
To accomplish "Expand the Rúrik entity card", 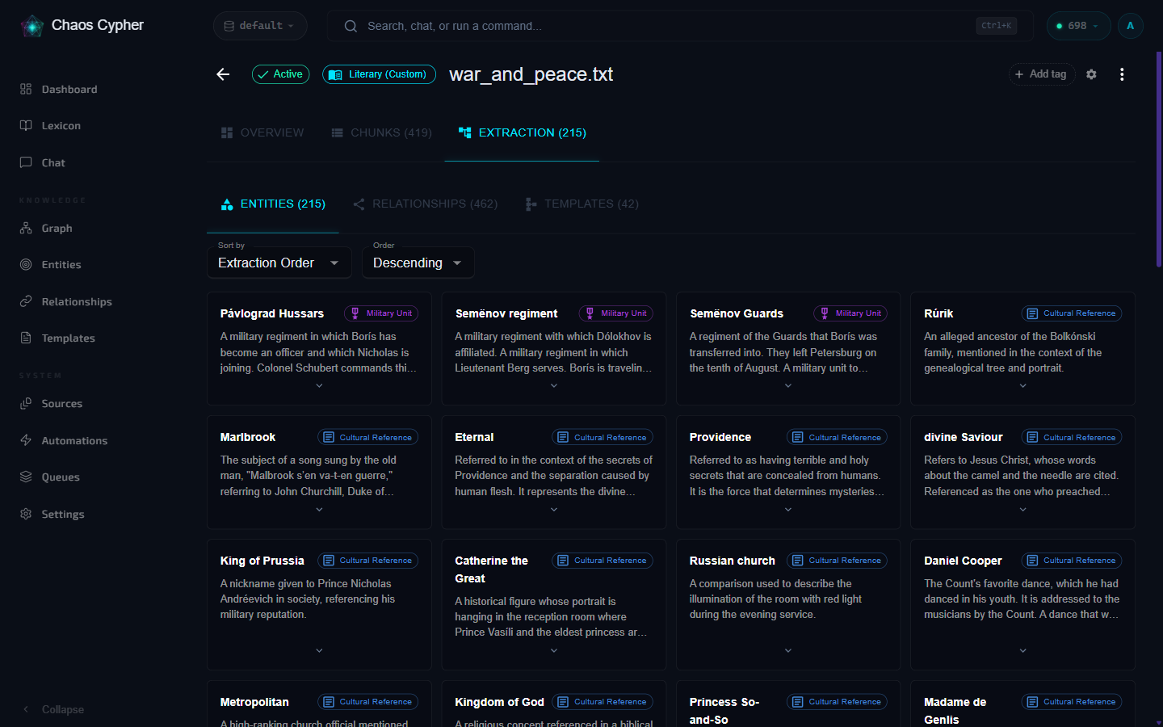I will [x=1022, y=386].
